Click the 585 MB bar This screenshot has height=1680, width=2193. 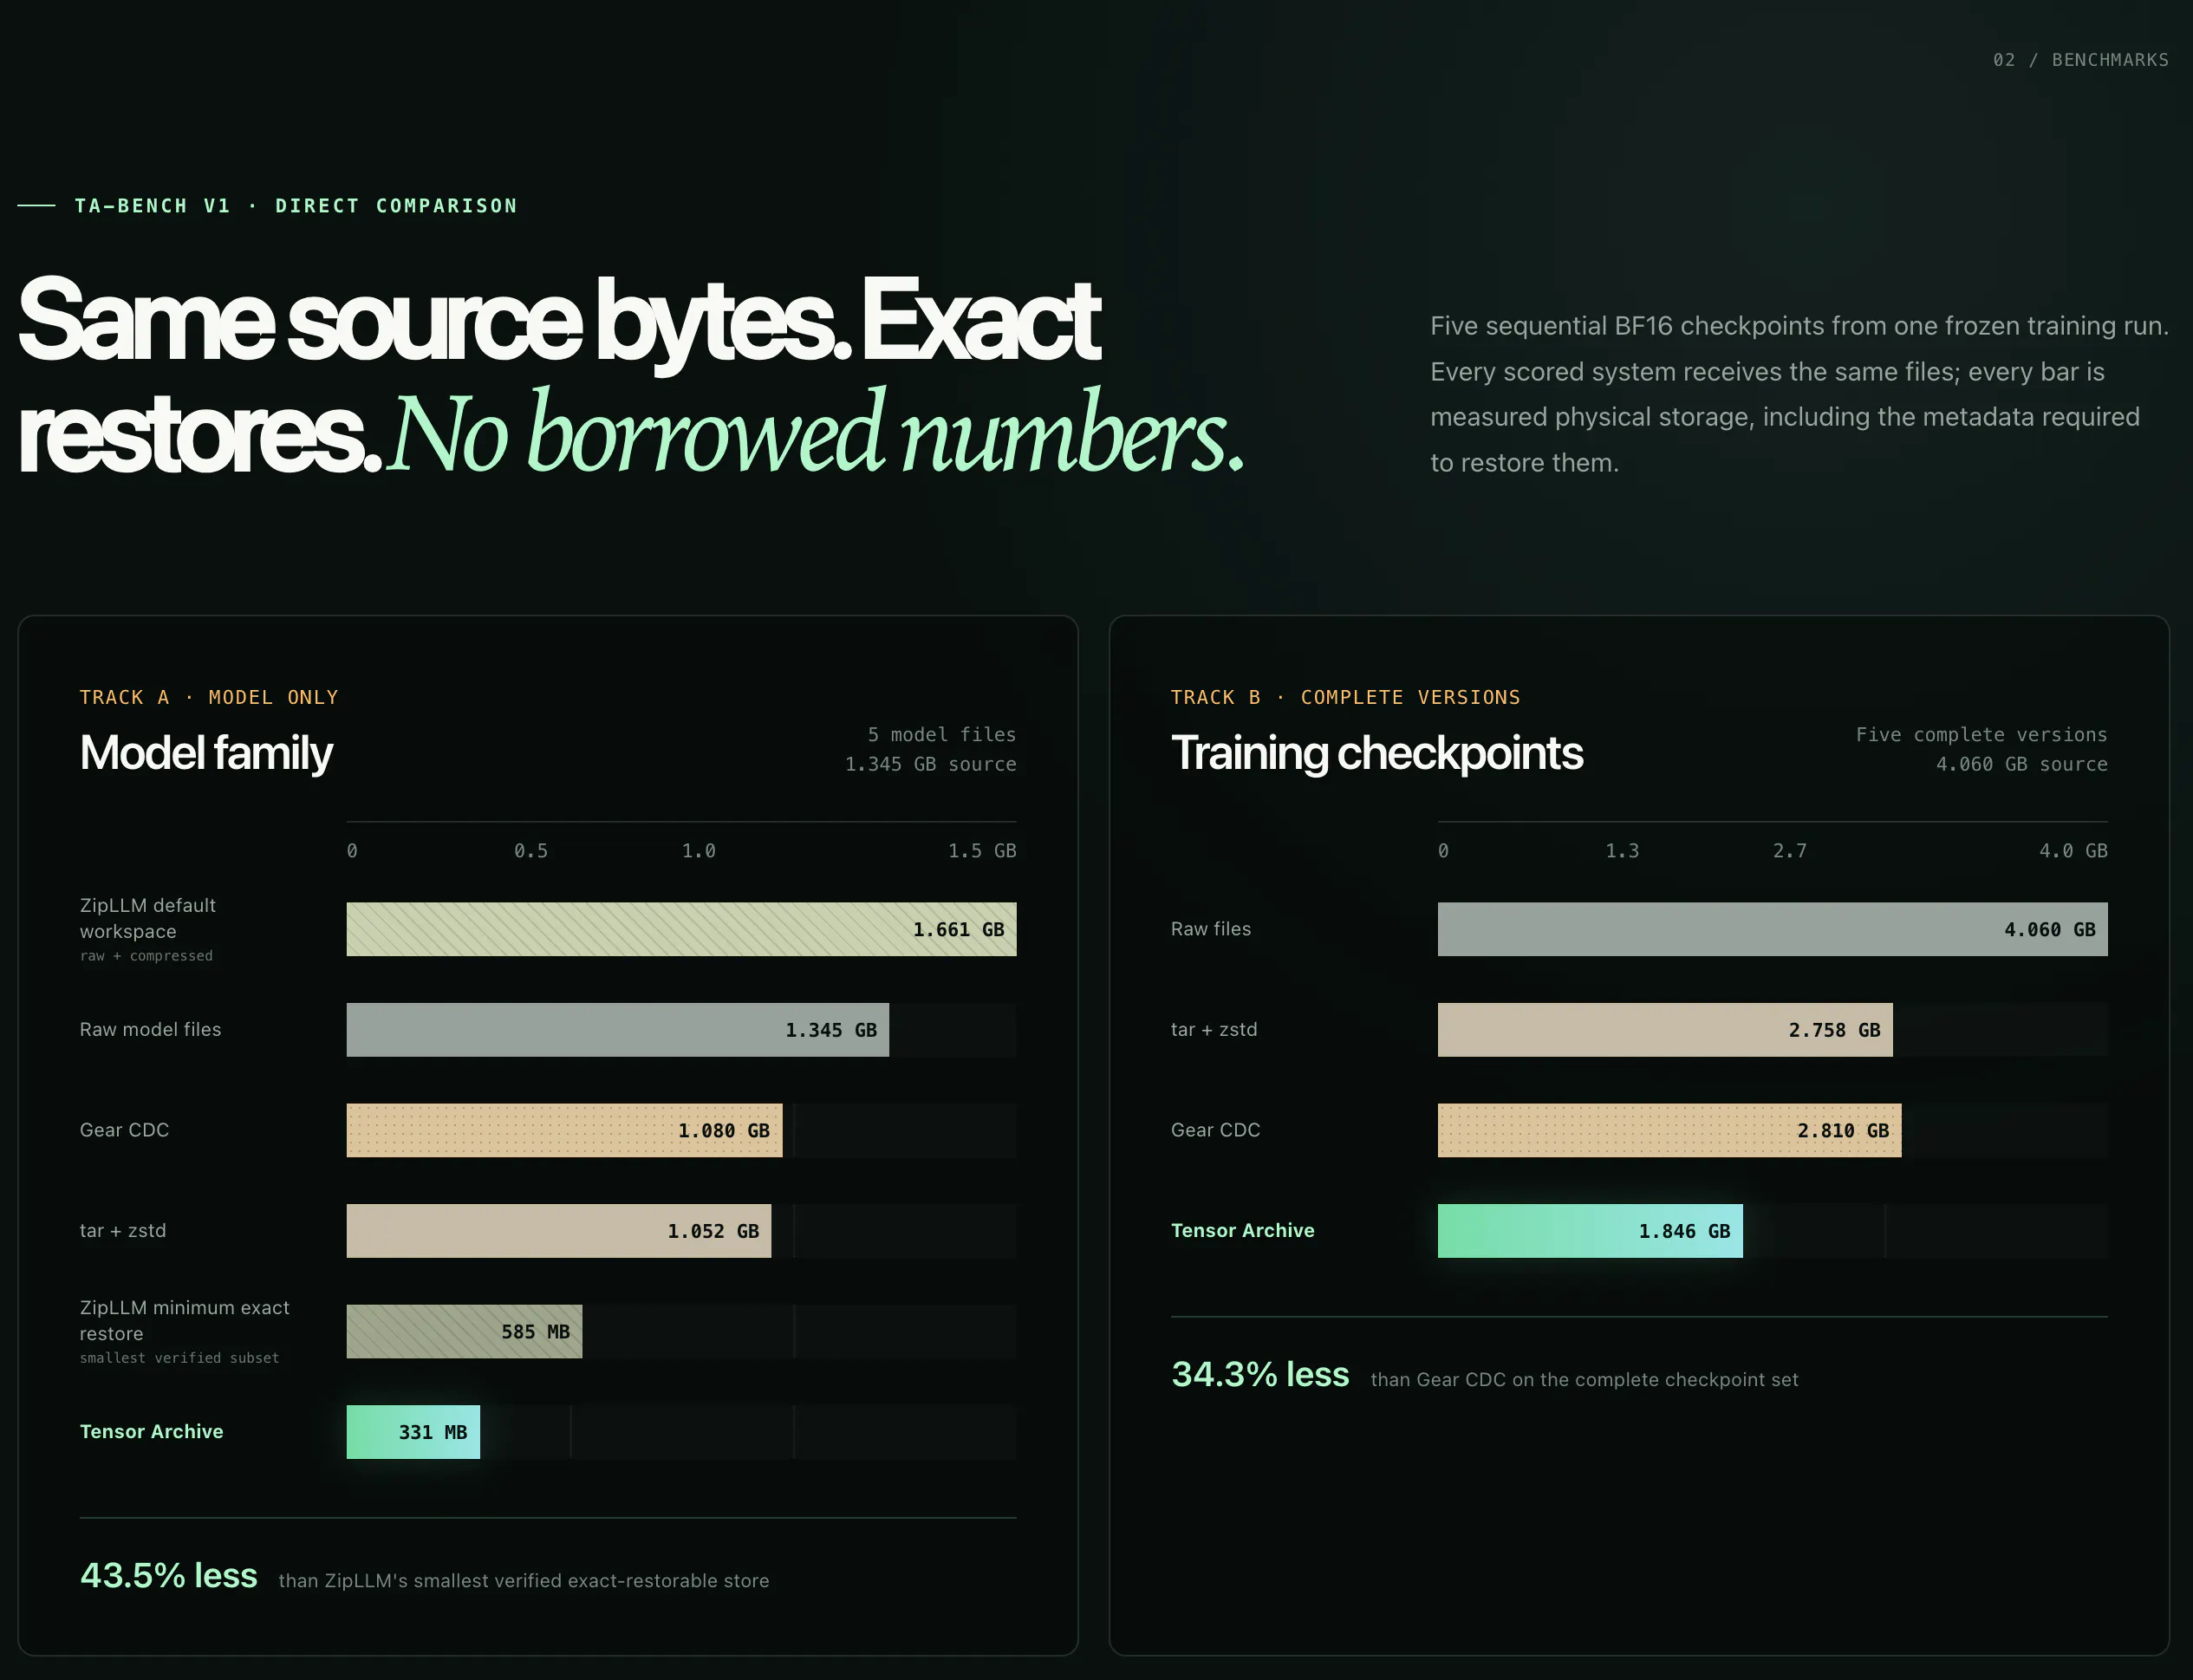click(464, 1332)
